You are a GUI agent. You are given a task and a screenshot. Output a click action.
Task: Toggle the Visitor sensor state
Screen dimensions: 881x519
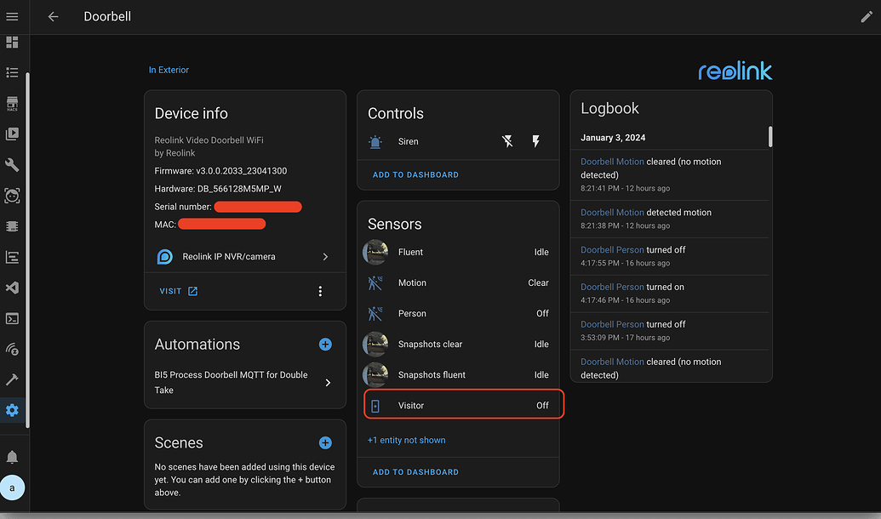(542, 405)
